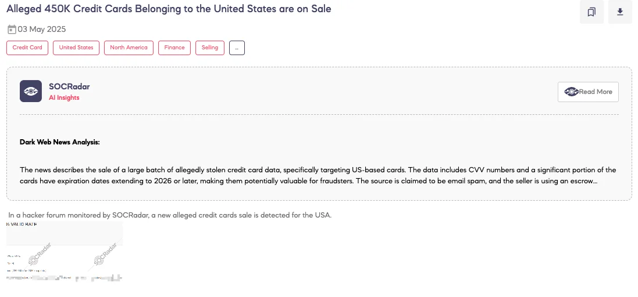Open the forum post screenshot thumbnail

[65, 252]
